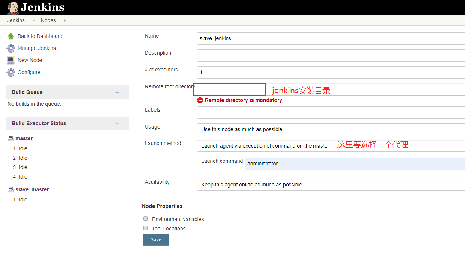This screenshot has height=253, width=465.
Task: Check the Tool Locations checkbox
Action: [146, 228]
